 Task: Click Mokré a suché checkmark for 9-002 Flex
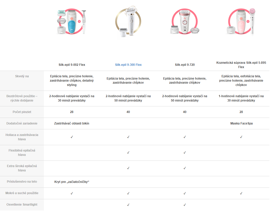[72, 193]
